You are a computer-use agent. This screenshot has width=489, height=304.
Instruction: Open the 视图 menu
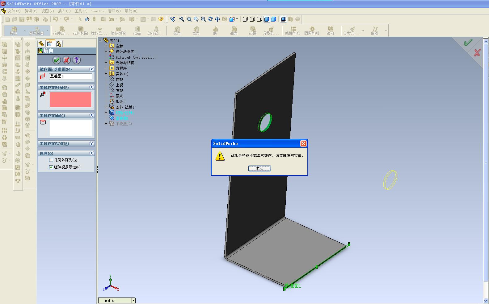click(x=47, y=11)
